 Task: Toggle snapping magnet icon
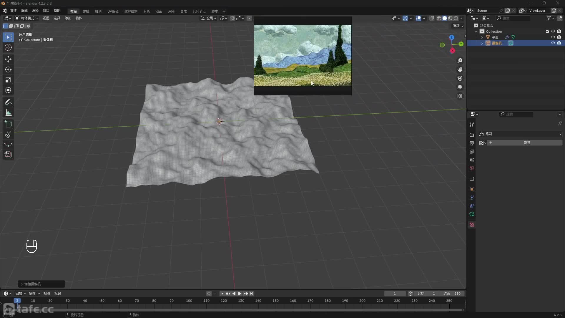[x=232, y=18]
